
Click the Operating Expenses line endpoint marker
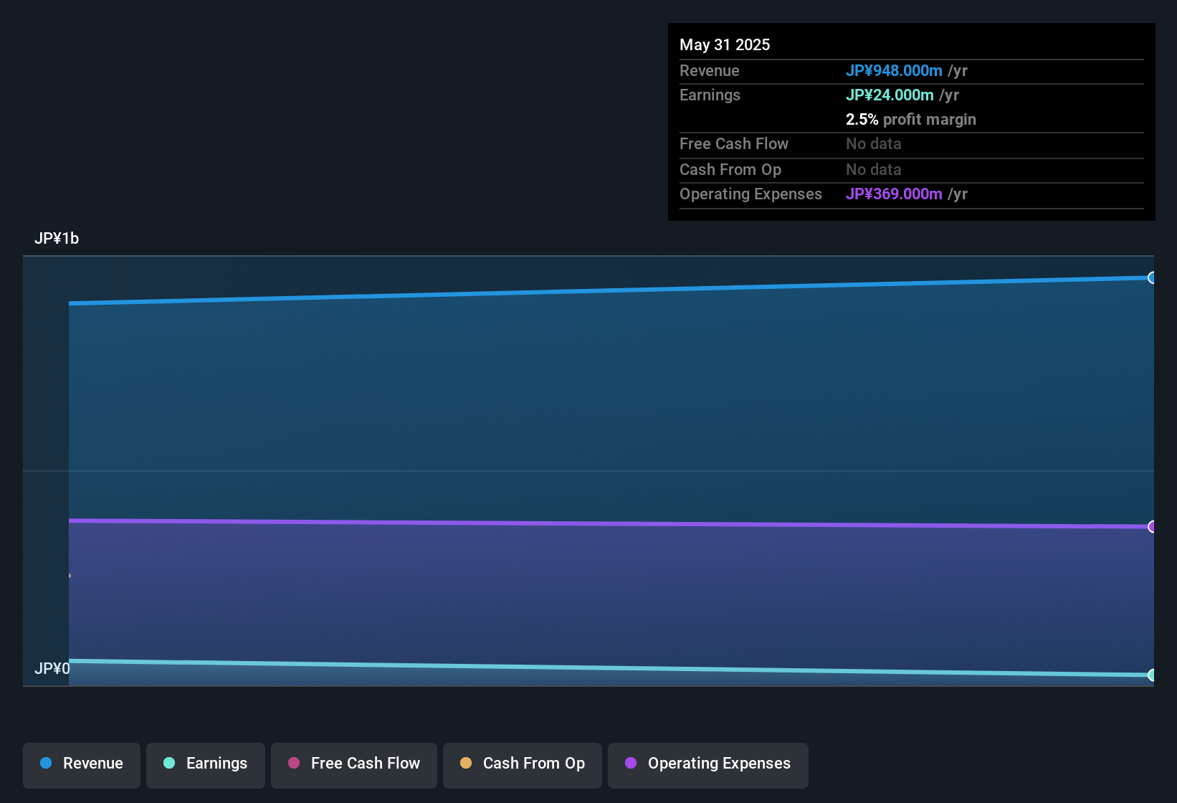(x=1151, y=526)
